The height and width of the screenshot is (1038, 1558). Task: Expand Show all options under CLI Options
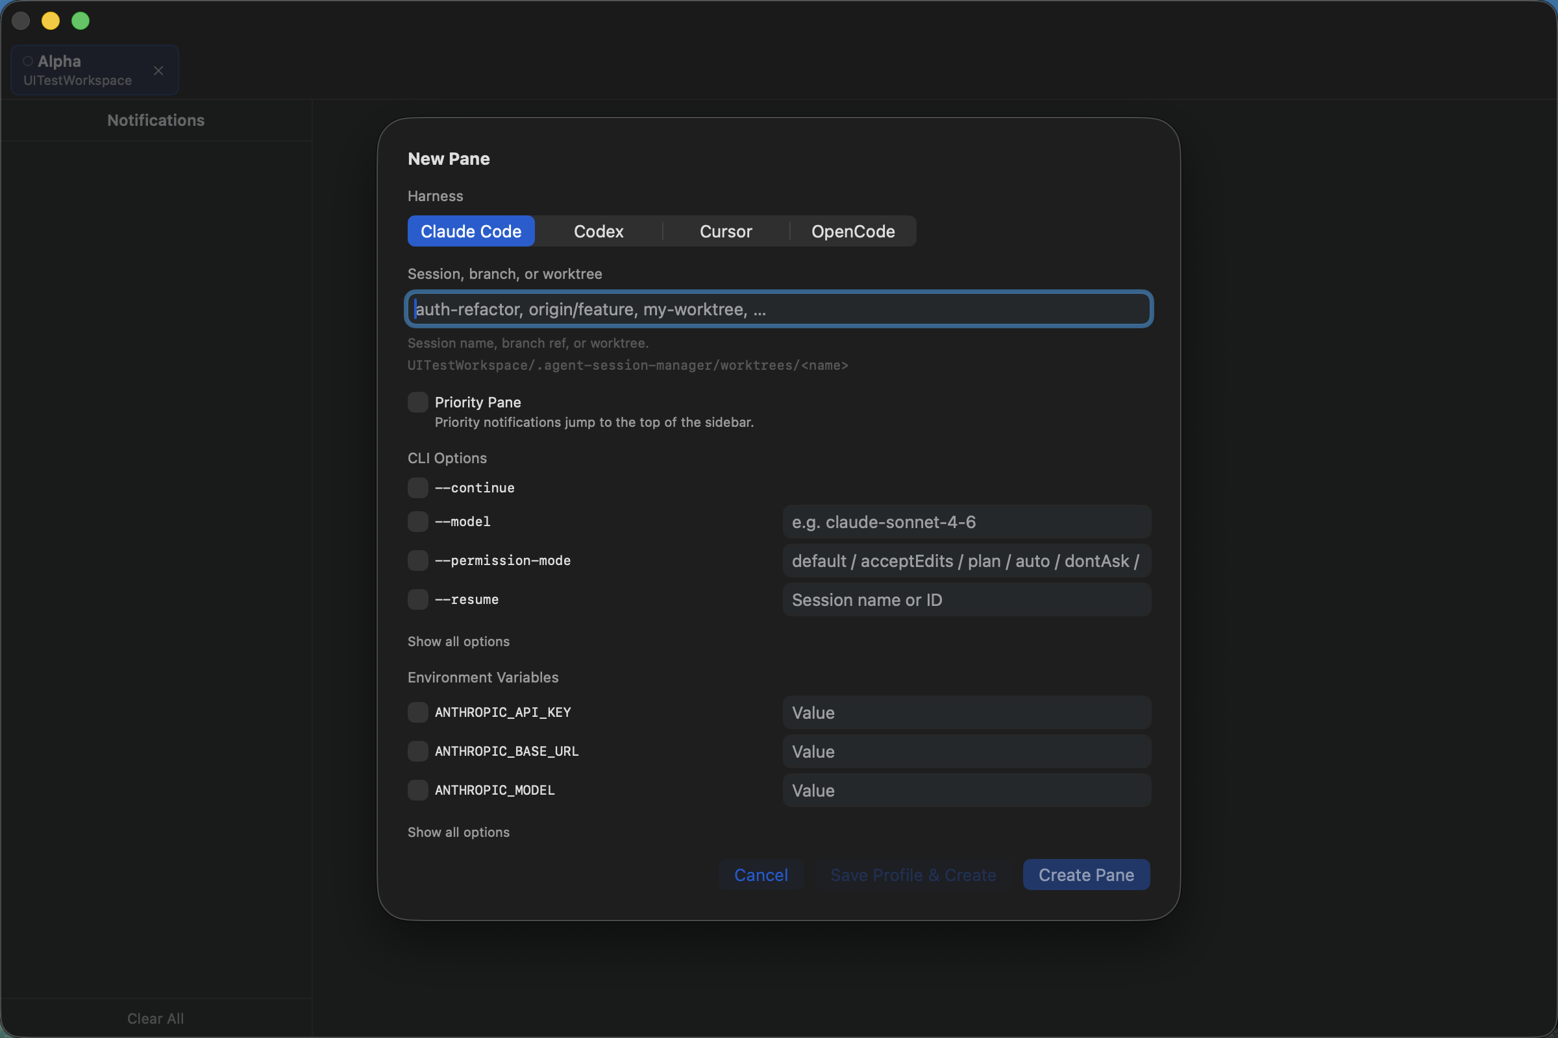click(x=458, y=642)
